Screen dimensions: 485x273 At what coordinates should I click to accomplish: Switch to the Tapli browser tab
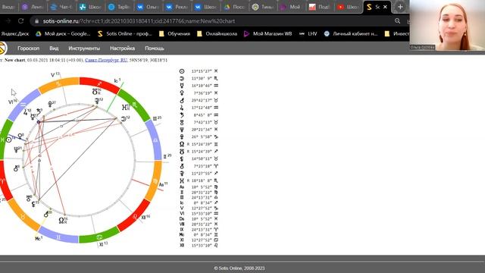119,7
